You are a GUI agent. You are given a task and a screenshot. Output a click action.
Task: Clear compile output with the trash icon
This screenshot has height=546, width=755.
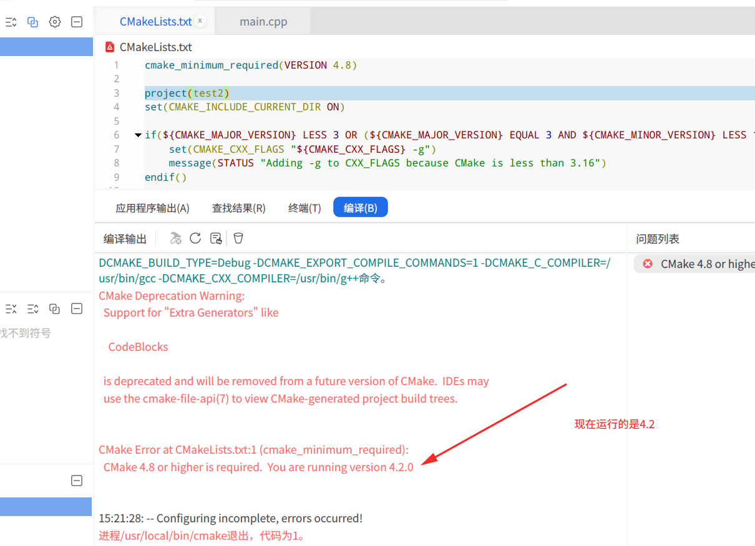click(x=238, y=238)
